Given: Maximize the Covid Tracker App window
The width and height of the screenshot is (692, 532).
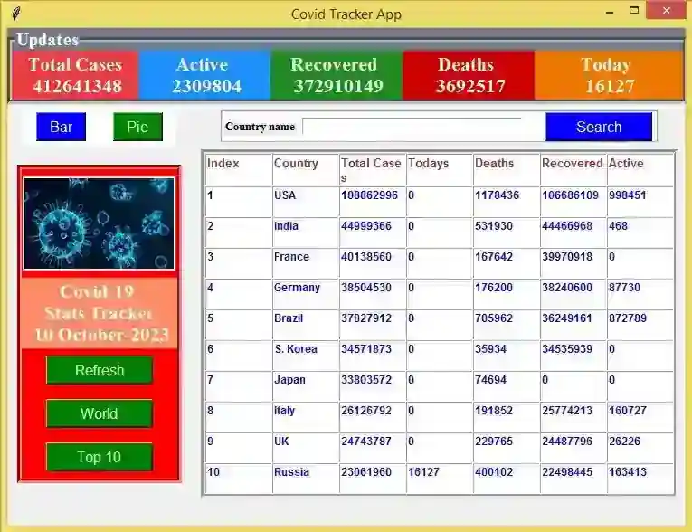Looking at the screenshot, I should [x=634, y=10].
